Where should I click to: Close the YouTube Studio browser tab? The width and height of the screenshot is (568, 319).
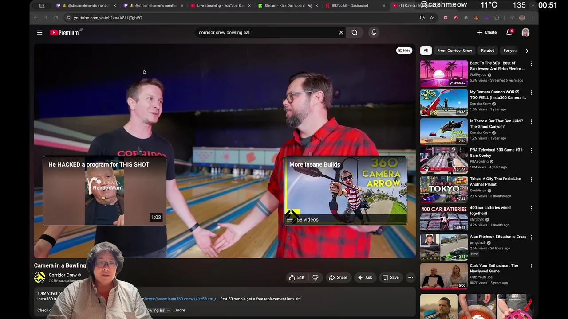(x=249, y=6)
